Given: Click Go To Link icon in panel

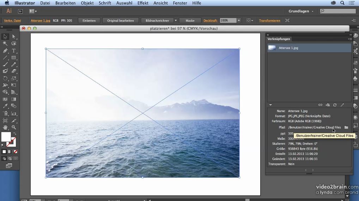Looking at the screenshot, I should coord(328,105).
